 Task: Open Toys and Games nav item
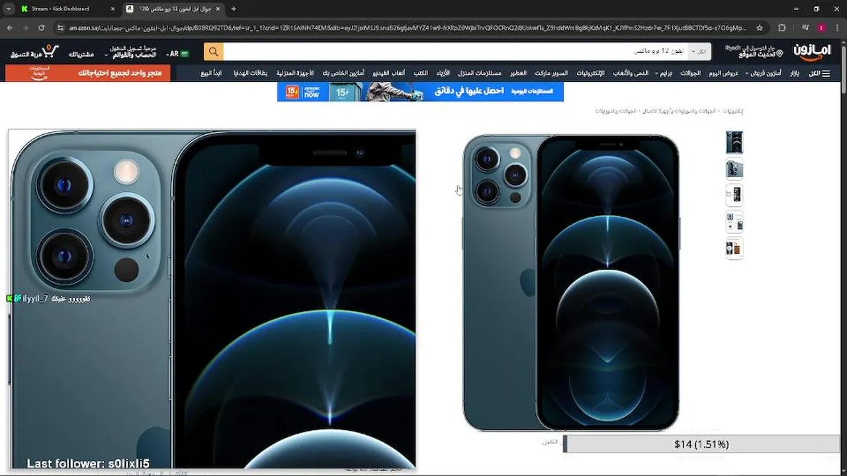click(x=631, y=73)
